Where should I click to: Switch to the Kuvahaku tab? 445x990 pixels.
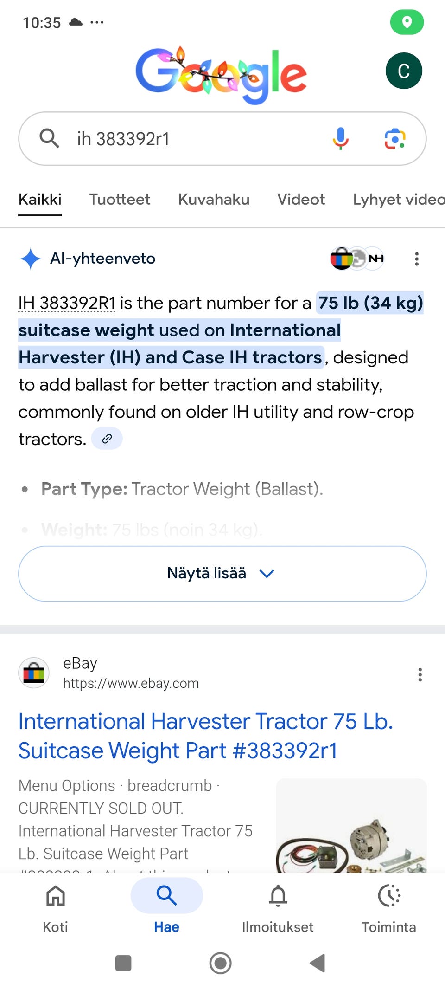coord(214,200)
